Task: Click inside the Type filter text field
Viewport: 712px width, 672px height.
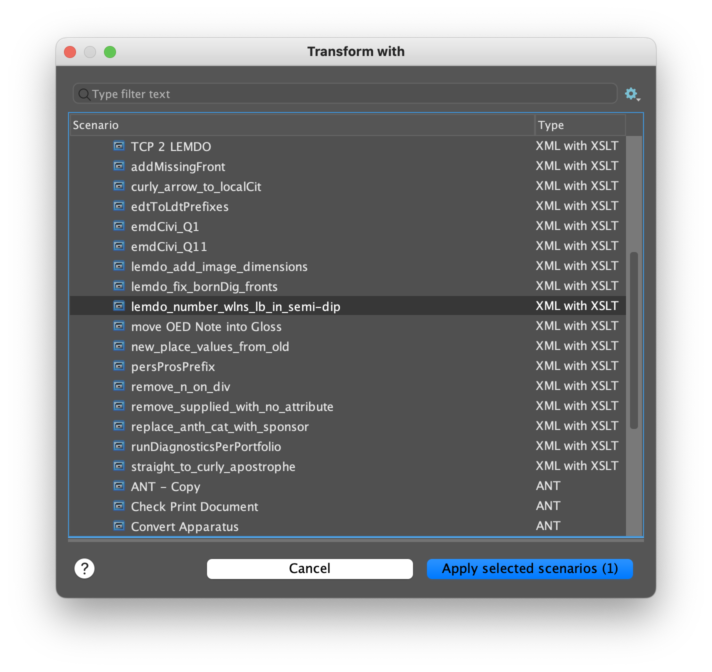Action: pyautogui.click(x=345, y=93)
